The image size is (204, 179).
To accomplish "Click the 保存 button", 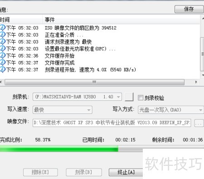I will (x=189, y=9).
